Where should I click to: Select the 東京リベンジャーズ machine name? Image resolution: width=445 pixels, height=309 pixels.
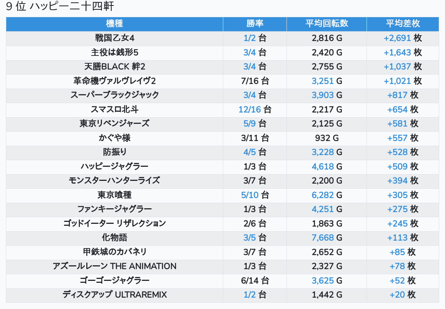(x=114, y=123)
